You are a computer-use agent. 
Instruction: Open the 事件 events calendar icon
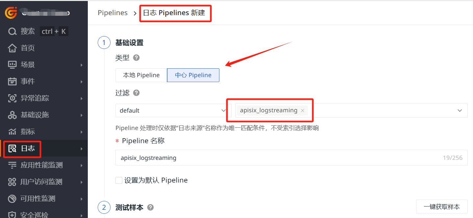pyautogui.click(x=12, y=81)
